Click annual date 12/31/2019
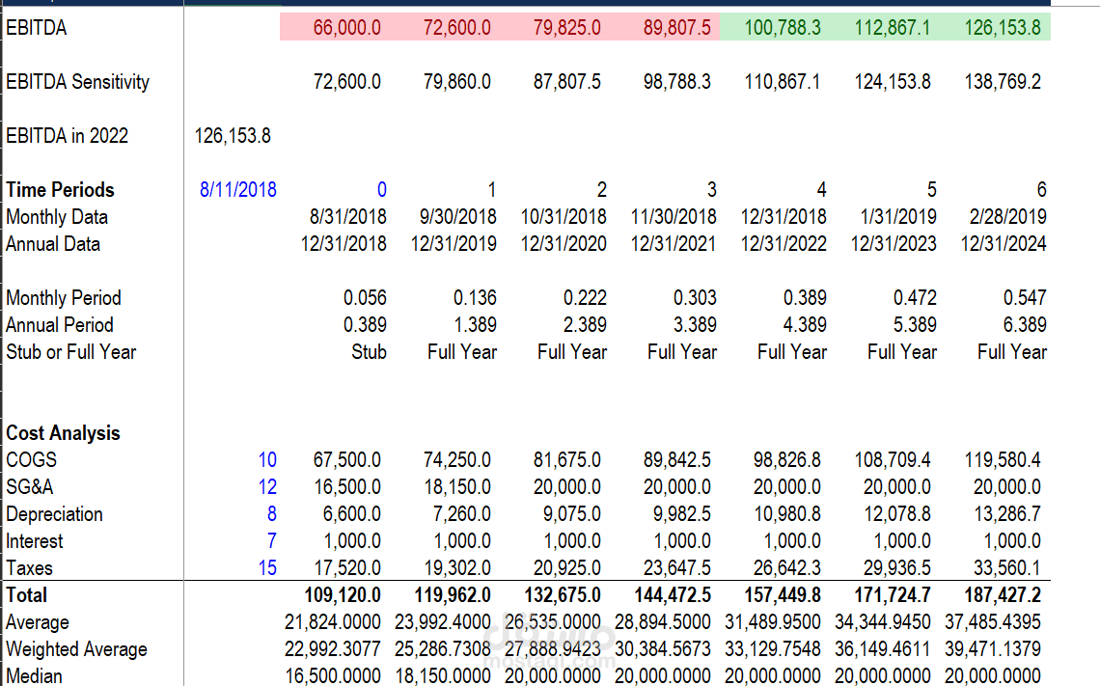The height and width of the screenshot is (686, 1100). (x=454, y=243)
